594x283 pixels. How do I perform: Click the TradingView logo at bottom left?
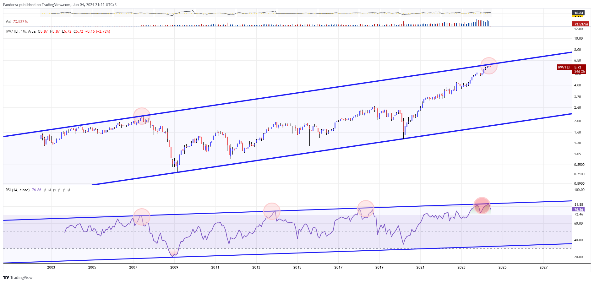(18, 277)
